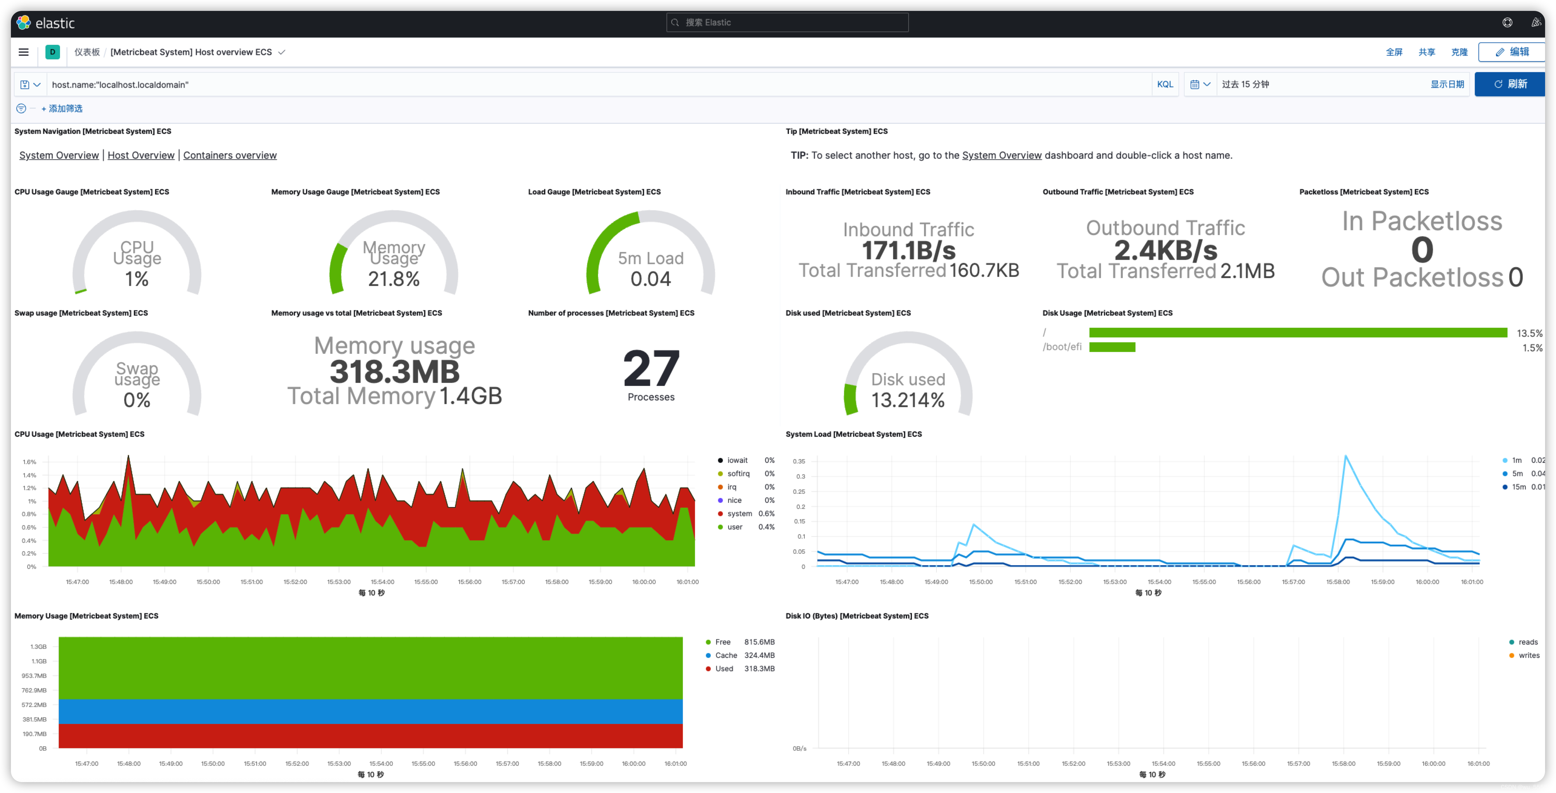Open filter options circle icon
1556x793 pixels.
[x=21, y=108]
